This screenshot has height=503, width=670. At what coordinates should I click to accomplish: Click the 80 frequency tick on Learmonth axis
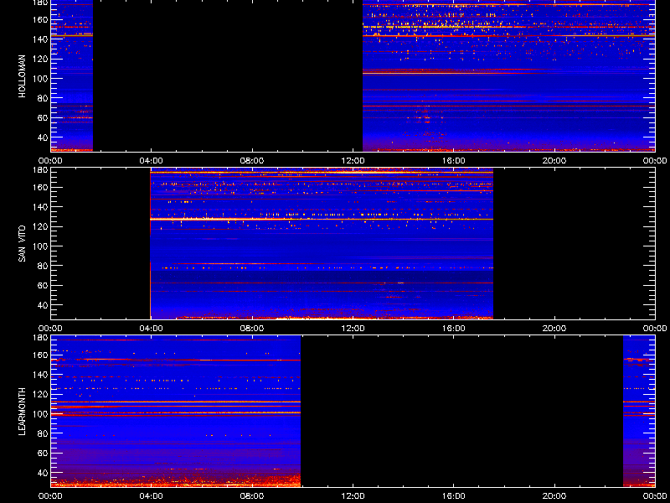(43, 433)
